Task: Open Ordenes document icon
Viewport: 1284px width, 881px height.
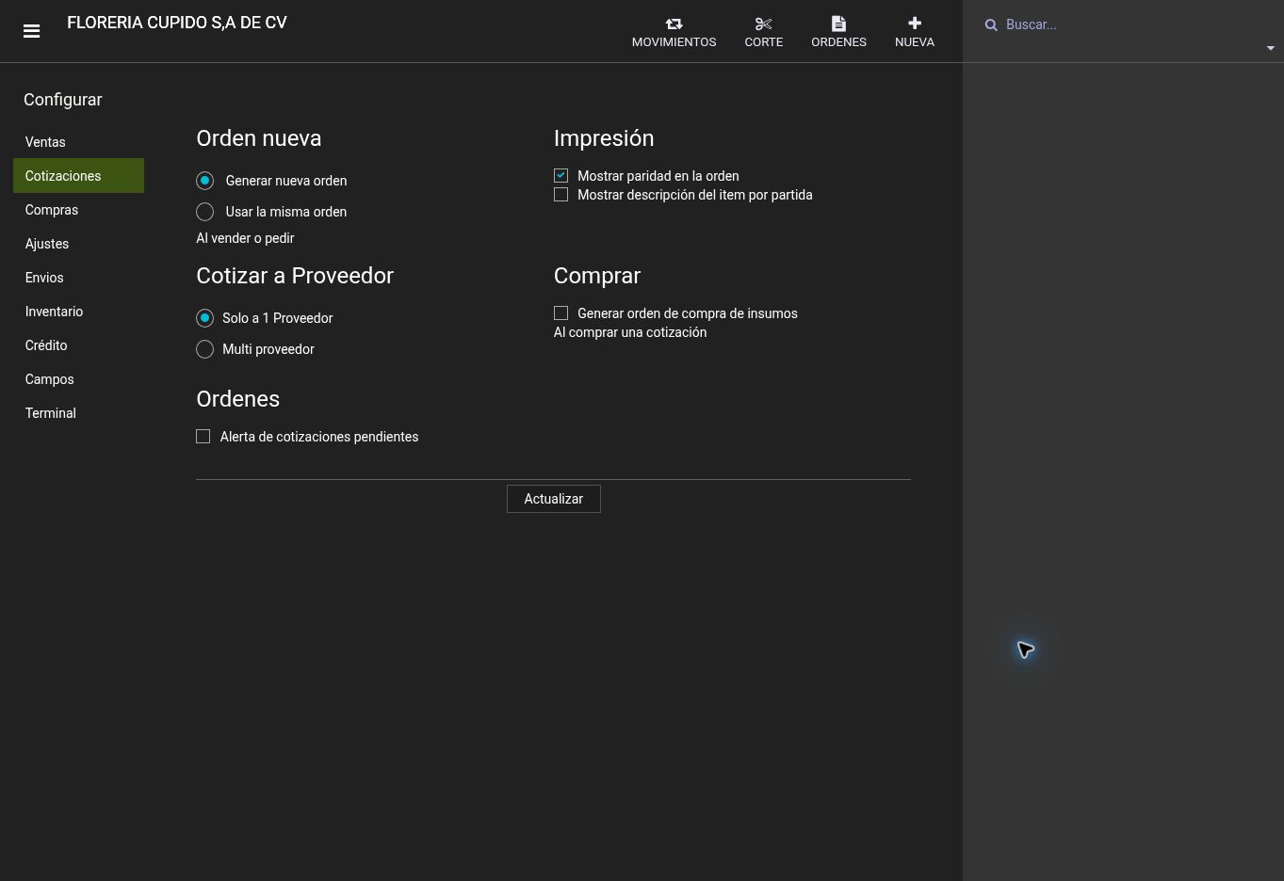Action: (x=838, y=32)
